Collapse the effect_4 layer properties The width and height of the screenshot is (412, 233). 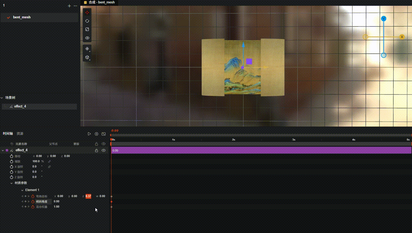3,150
